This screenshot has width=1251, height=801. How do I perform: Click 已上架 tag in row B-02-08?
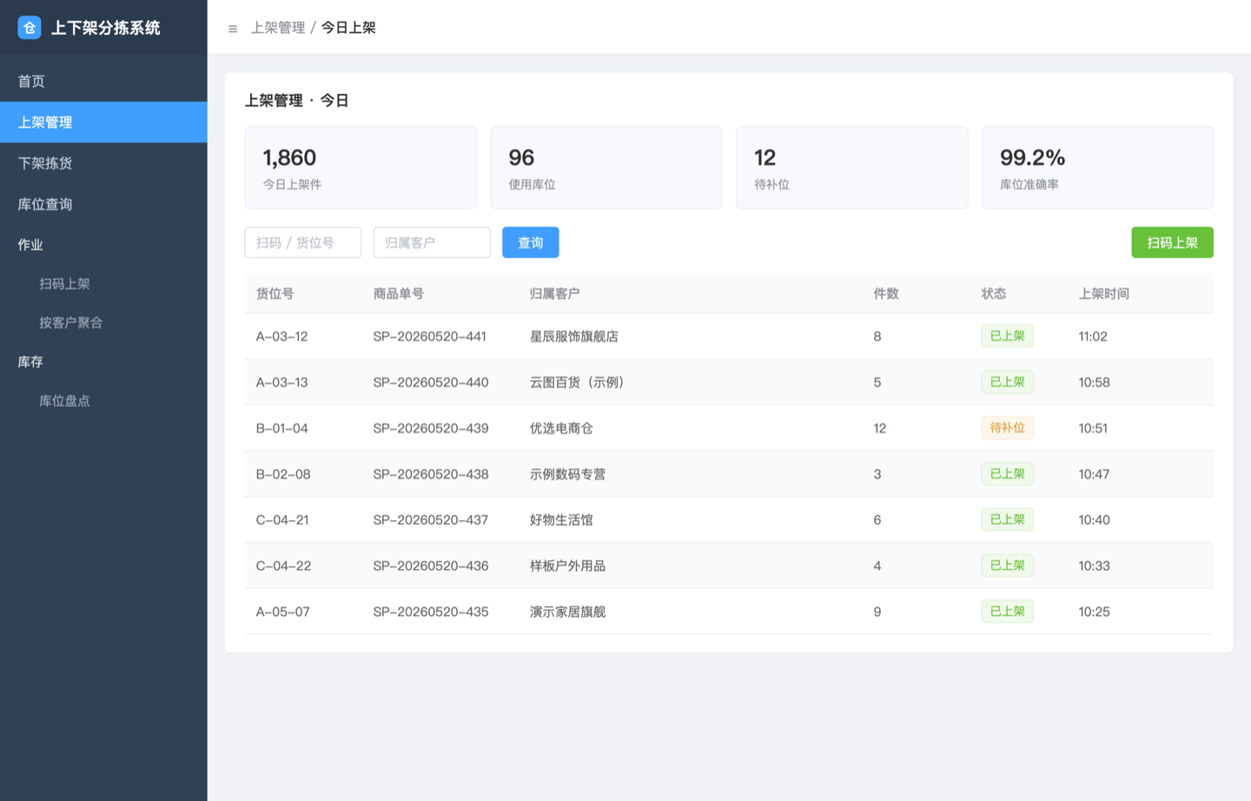pos(1008,473)
